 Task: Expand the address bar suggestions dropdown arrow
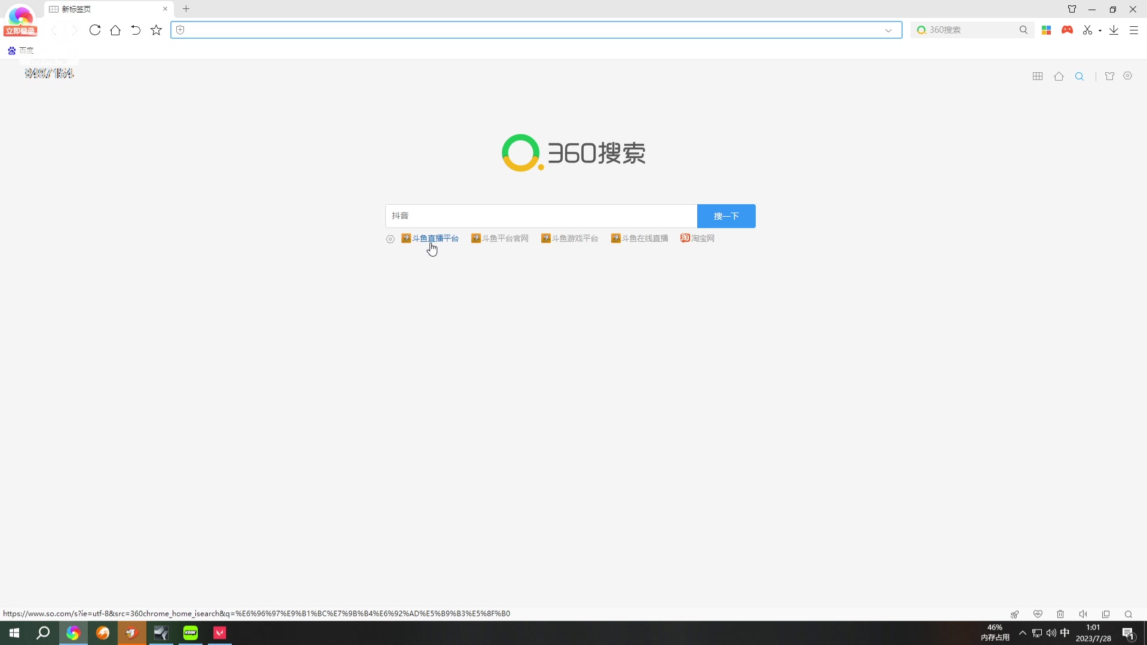tap(888, 30)
